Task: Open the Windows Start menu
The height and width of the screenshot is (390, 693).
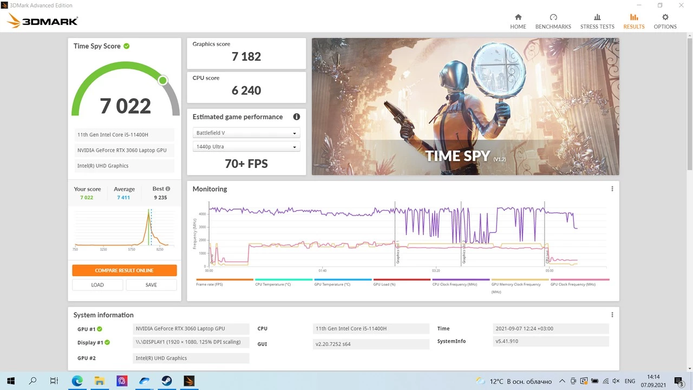Action: 11,381
